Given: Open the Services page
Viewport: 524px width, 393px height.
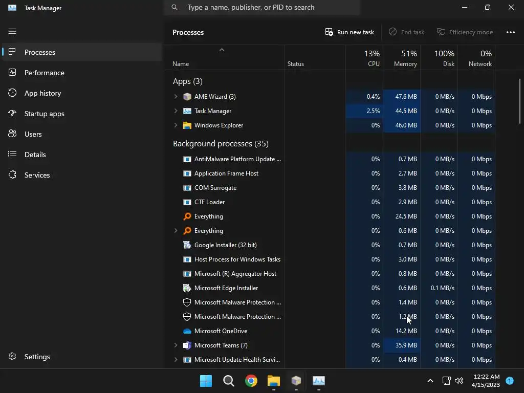Looking at the screenshot, I should [82, 175].
